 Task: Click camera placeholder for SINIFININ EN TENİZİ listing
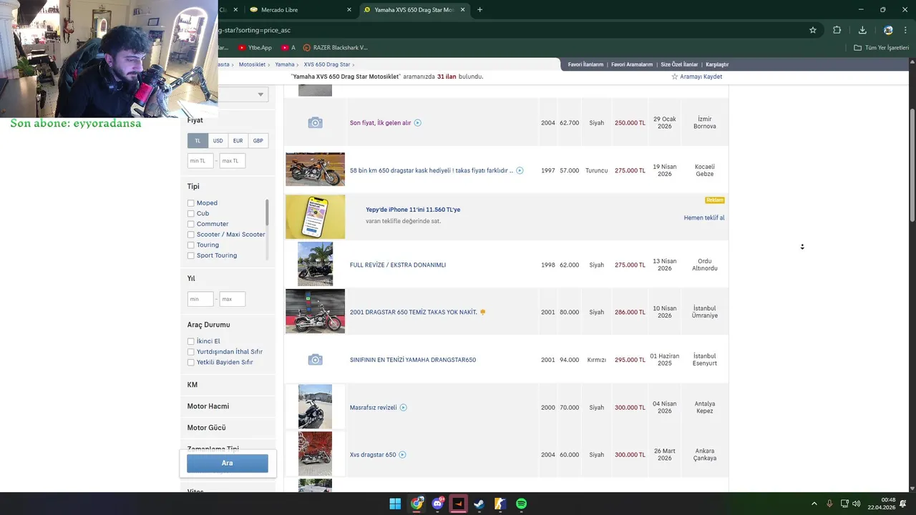point(315,360)
